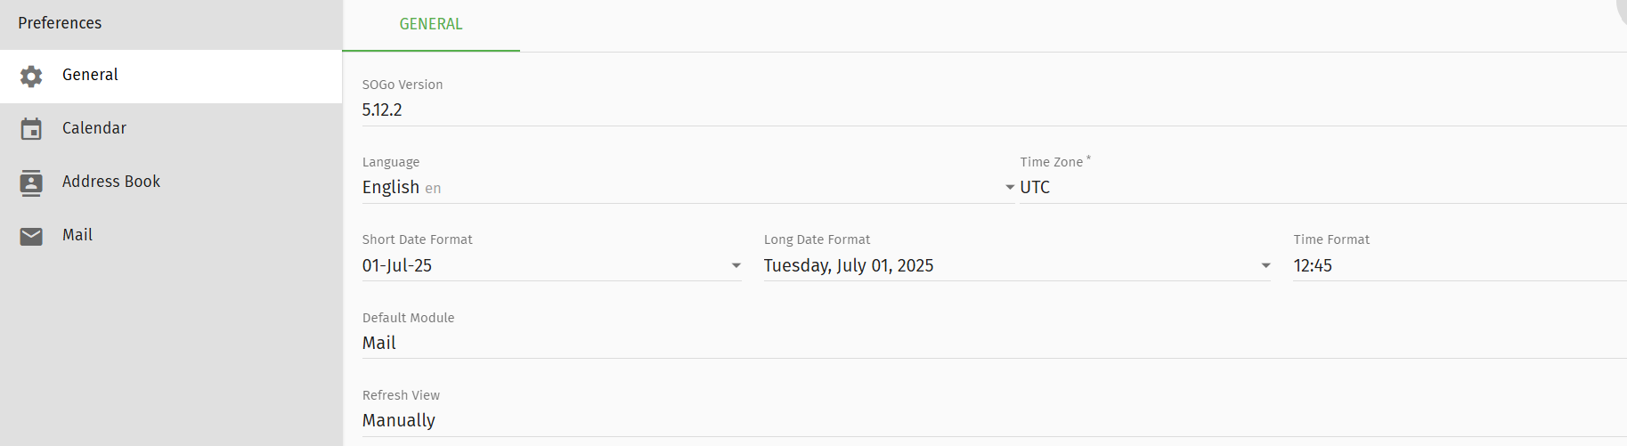Viewport: 1627px width, 446px height.
Task: Open the Refresh View Manually selector
Action: click(994, 420)
